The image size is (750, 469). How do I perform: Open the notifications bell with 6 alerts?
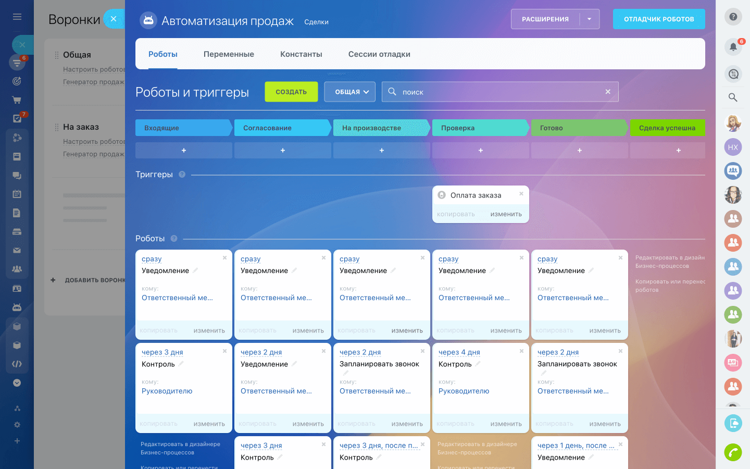pyautogui.click(x=733, y=47)
